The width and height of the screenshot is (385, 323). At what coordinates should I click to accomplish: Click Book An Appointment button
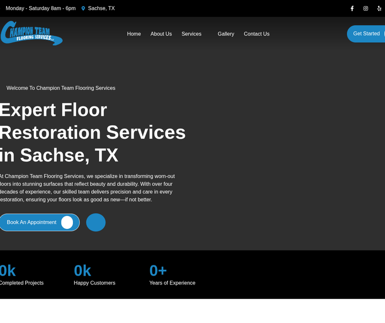point(40,222)
